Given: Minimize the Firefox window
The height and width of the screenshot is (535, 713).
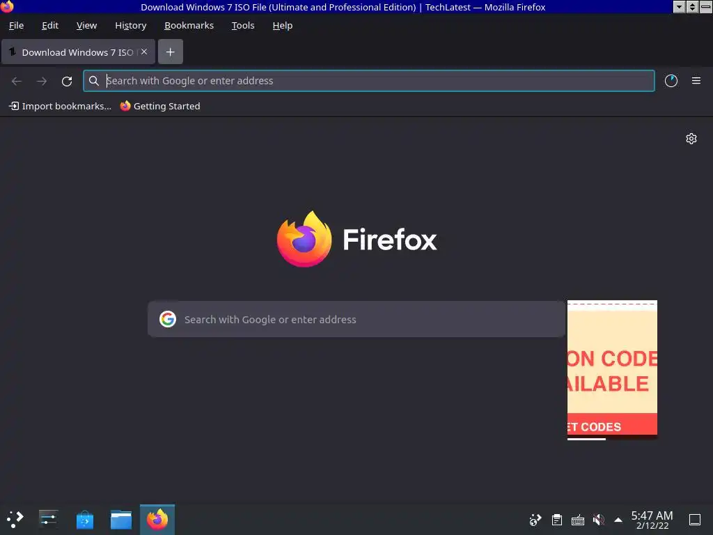Looking at the screenshot, I should click(x=705, y=7).
